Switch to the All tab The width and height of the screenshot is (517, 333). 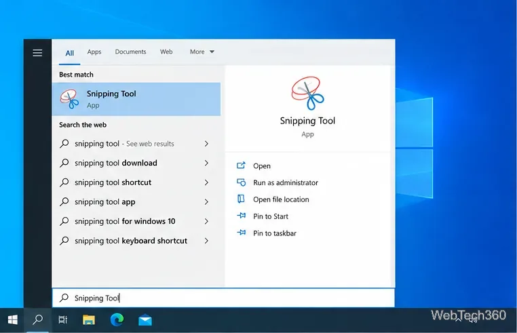tap(70, 53)
